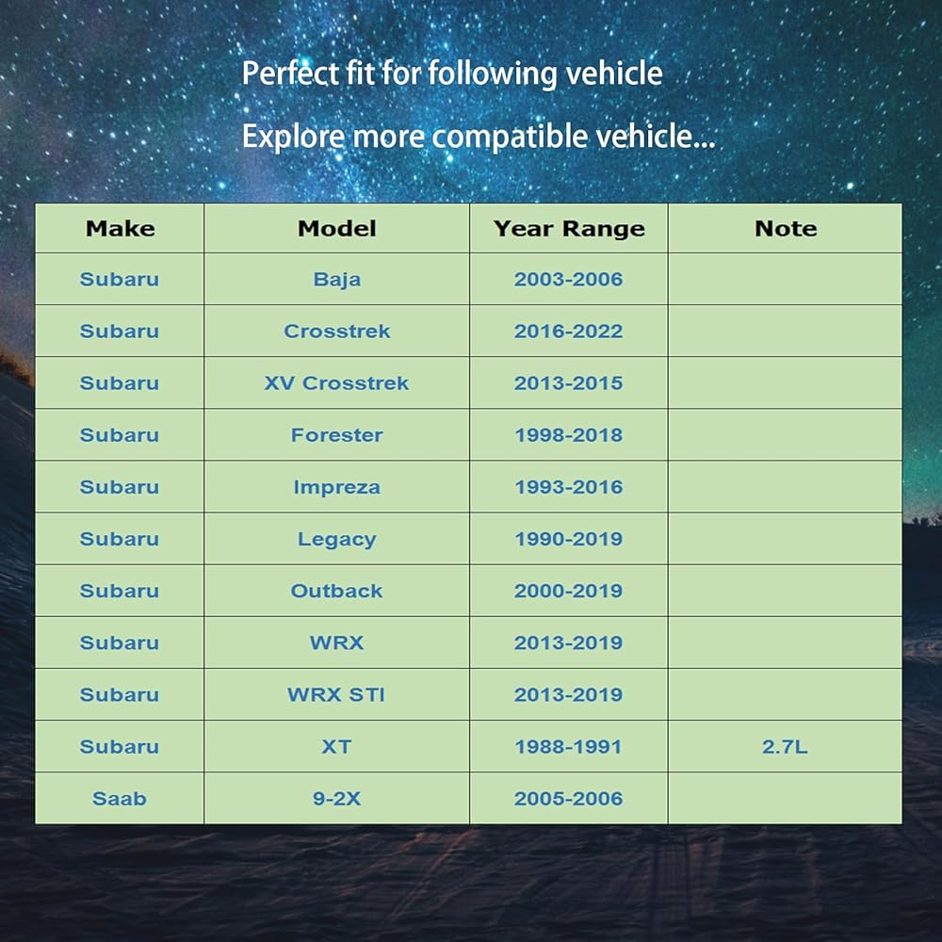The image size is (942, 942).
Task: Click the Year Range column header
Action: [x=568, y=228]
